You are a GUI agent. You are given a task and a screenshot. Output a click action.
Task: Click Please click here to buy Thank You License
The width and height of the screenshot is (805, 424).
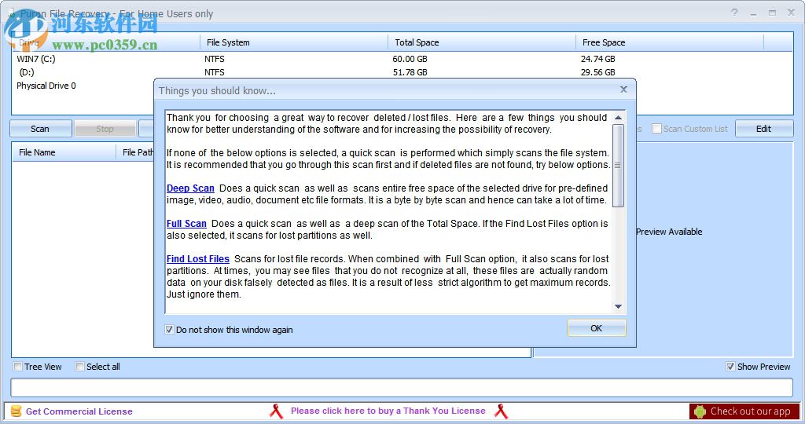388,411
